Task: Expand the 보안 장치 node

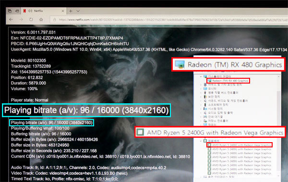Action: [x=201, y=97]
